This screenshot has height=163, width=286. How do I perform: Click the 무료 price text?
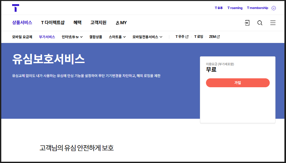coord(211,69)
